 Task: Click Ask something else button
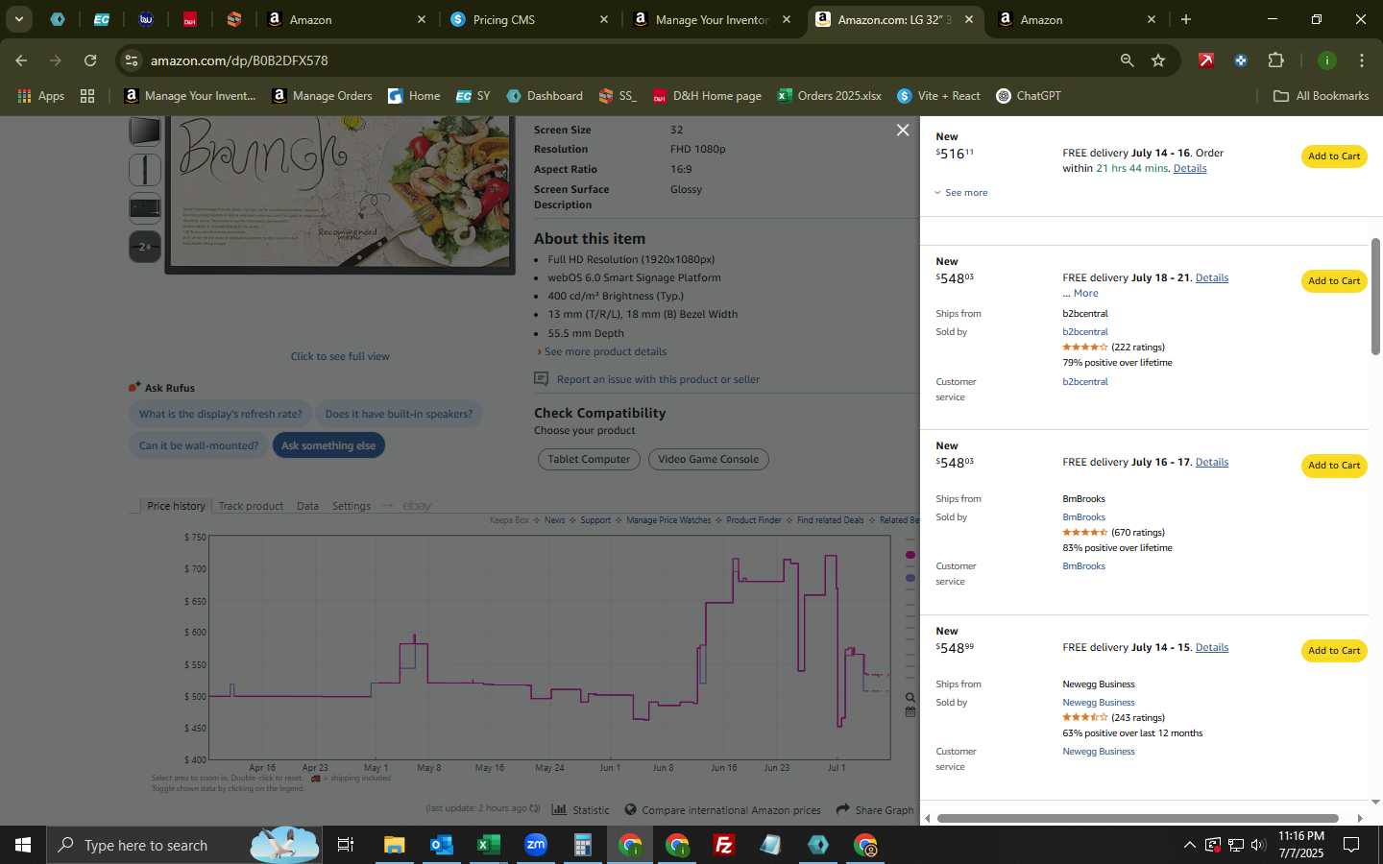pos(328,445)
